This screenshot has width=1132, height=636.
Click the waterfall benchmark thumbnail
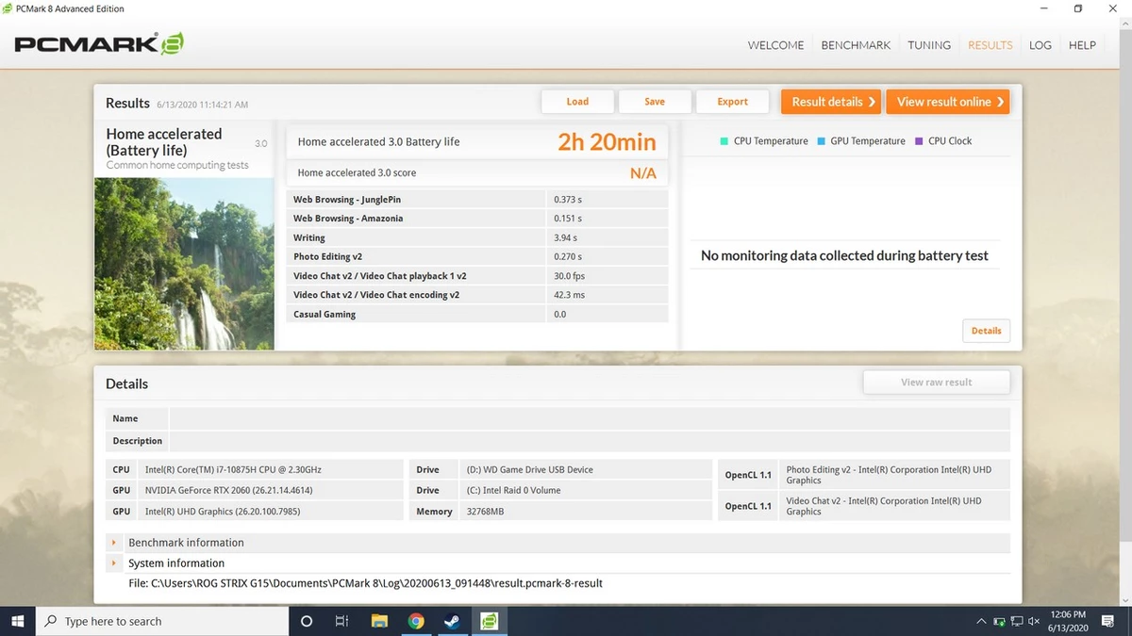click(185, 264)
